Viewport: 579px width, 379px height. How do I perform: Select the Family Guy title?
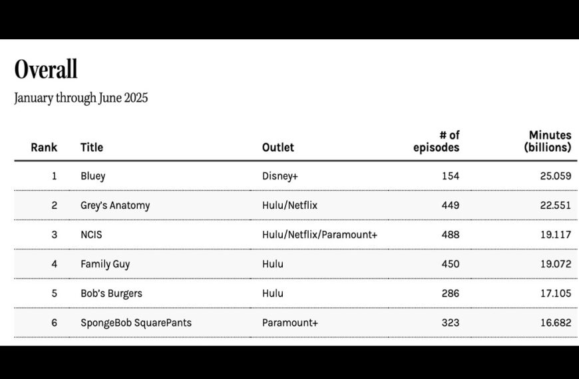(105, 264)
